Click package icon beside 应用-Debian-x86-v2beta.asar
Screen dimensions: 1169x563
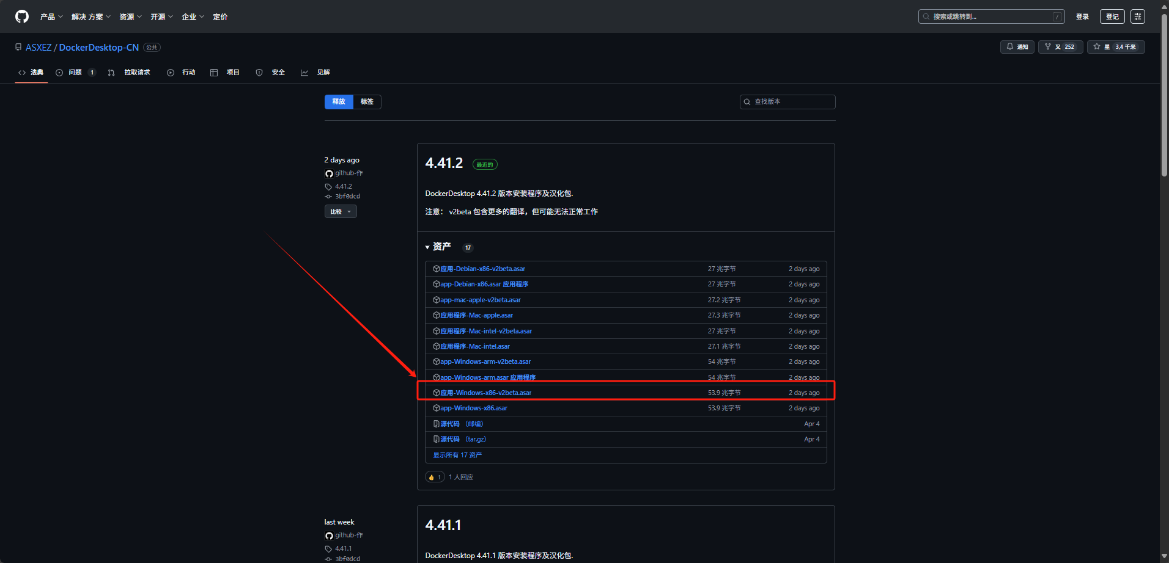tap(437, 269)
